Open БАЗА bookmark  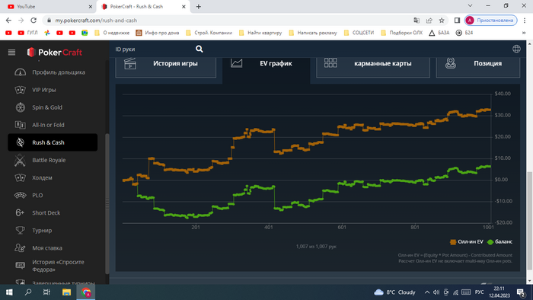pyautogui.click(x=439, y=33)
